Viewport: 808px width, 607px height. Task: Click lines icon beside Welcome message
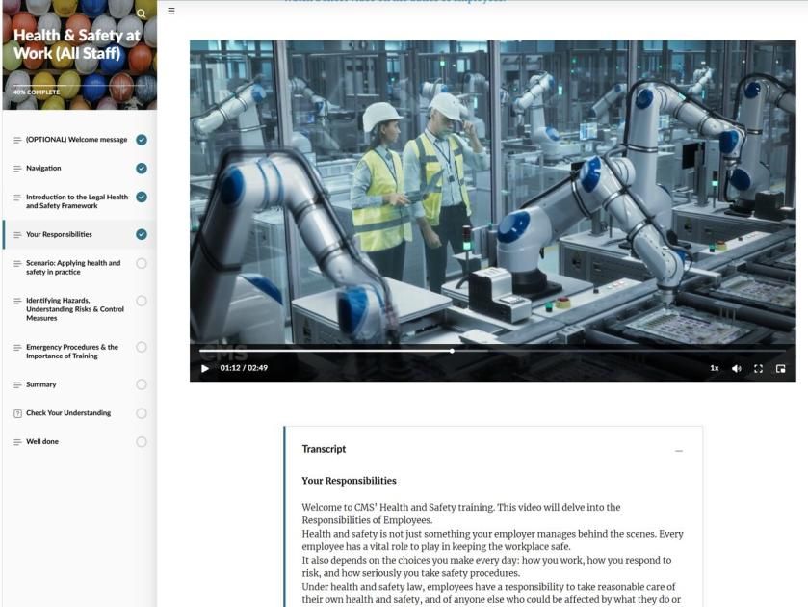pyautogui.click(x=17, y=141)
